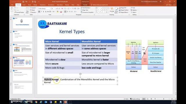Viewport: 186px width, 104px height.
Task: Click the Clear All Formatting icon
Action: tap(62, 9)
